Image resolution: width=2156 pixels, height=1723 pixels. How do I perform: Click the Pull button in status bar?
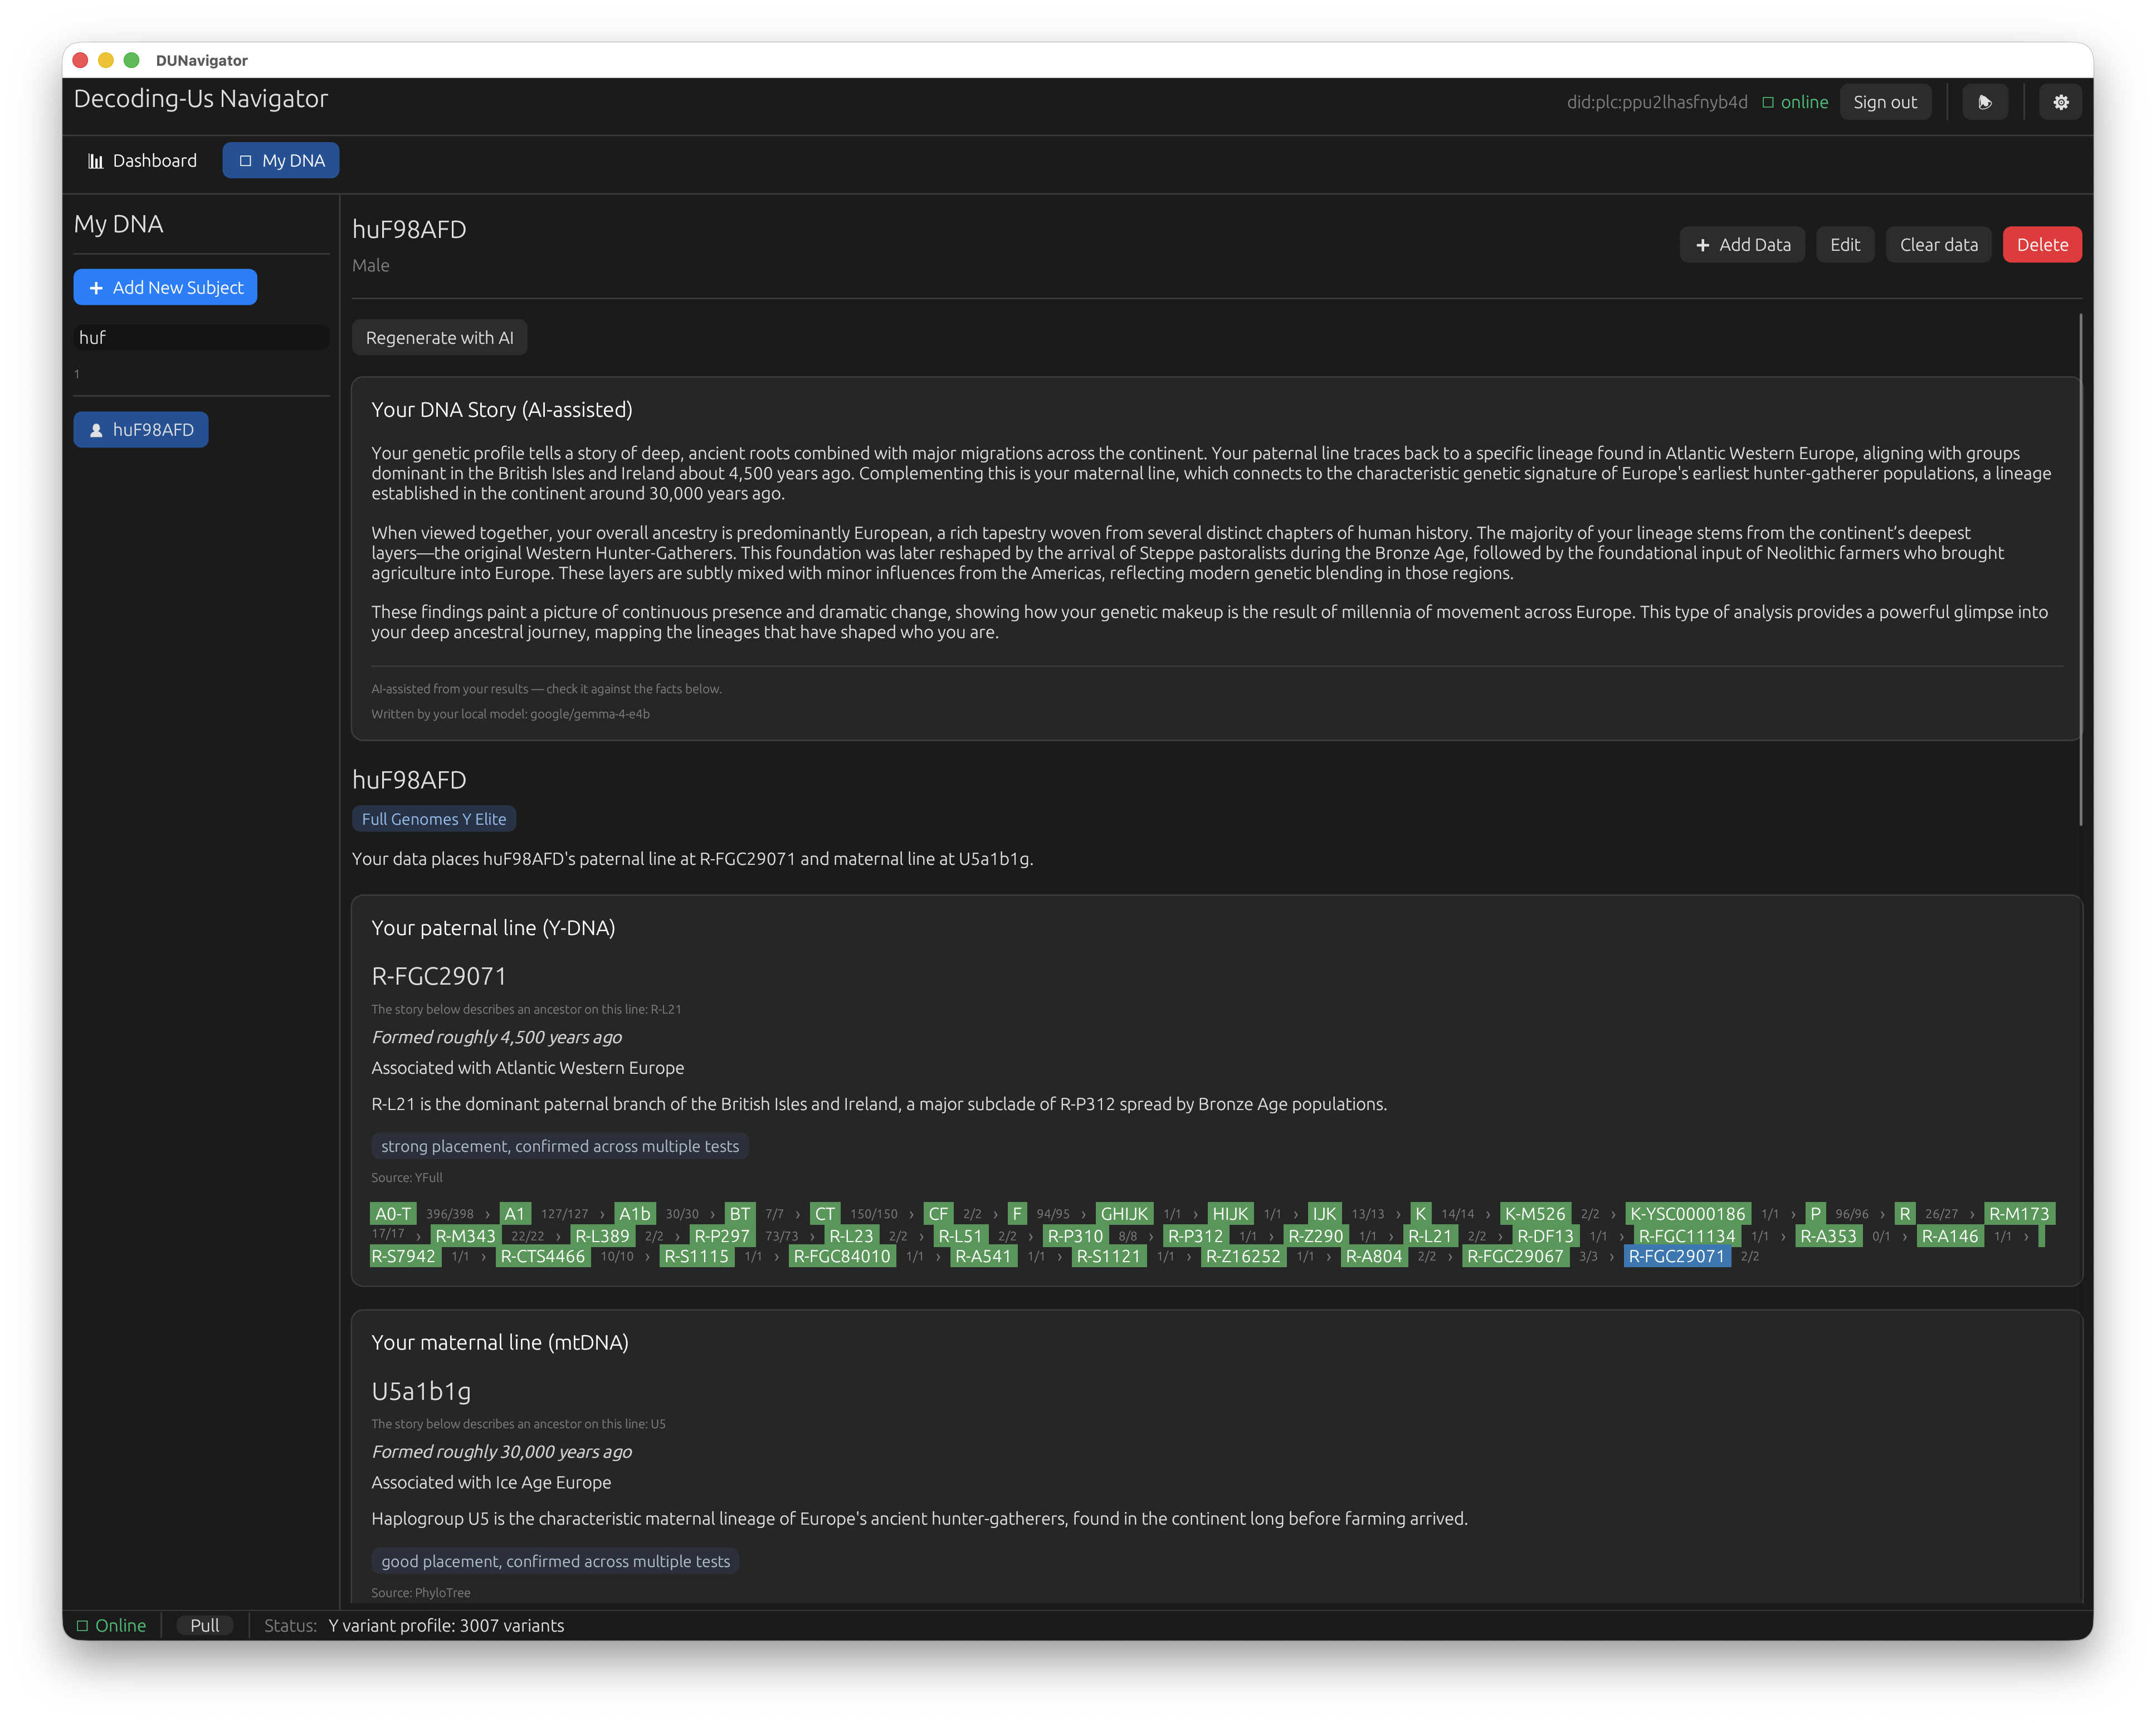click(204, 1626)
